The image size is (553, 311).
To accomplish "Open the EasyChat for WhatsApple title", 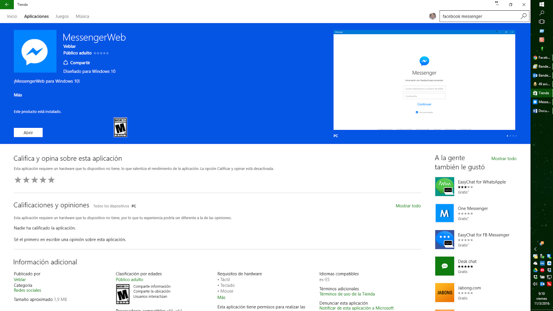I will tap(482, 182).
